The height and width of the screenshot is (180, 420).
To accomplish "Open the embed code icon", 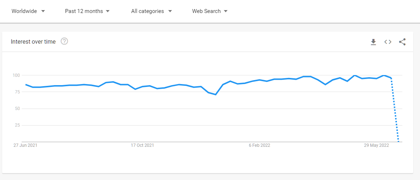I will pos(388,42).
